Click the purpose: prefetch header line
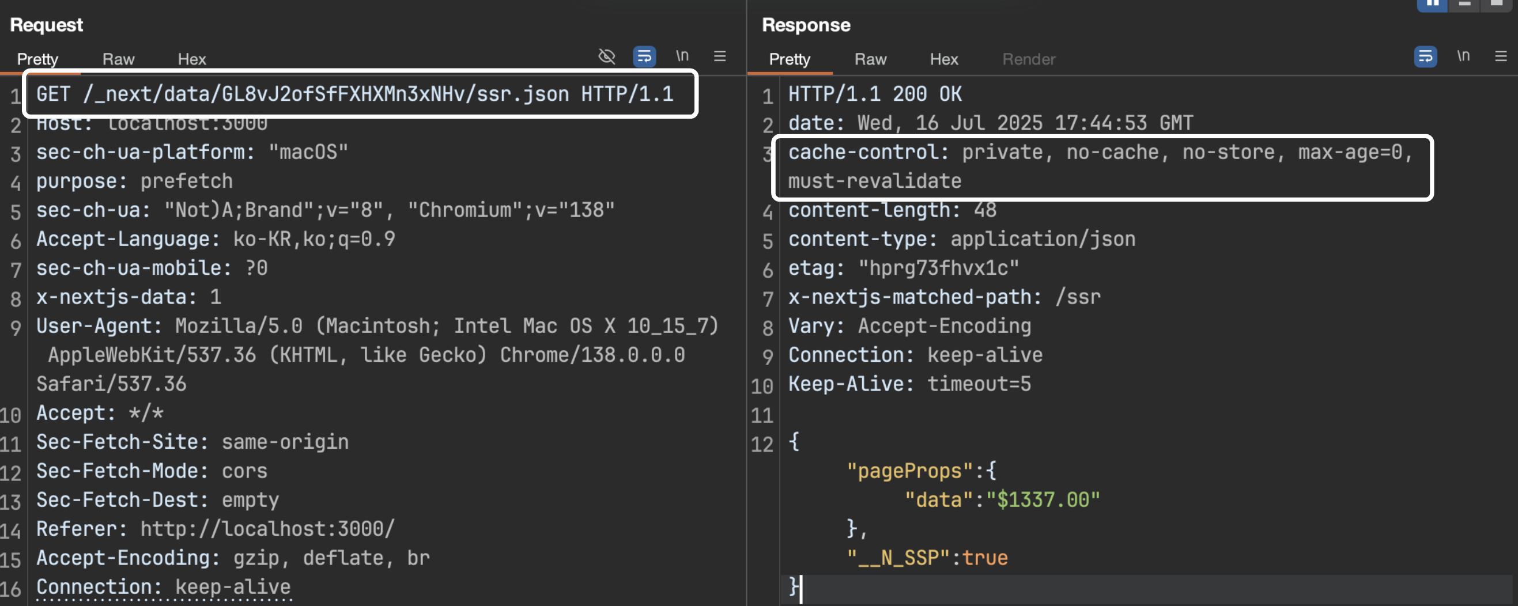Image resolution: width=1518 pixels, height=606 pixels. (134, 181)
